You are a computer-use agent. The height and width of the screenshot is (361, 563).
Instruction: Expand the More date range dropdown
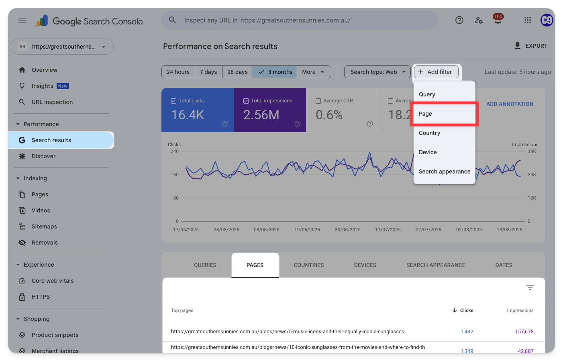314,72
